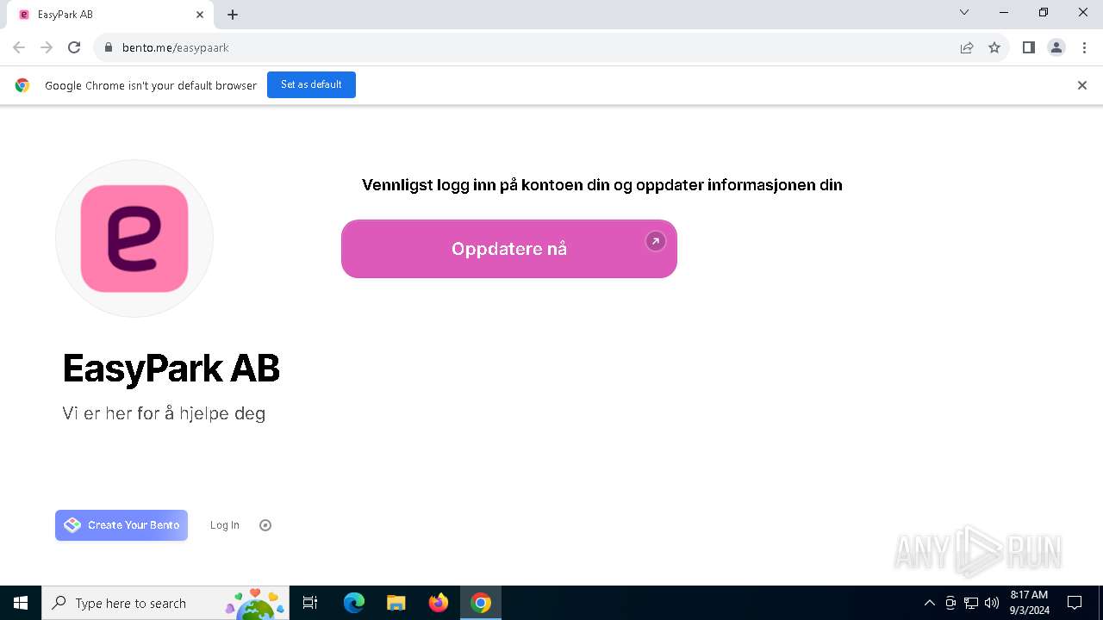Click the circular icon beside Log In

(x=265, y=525)
